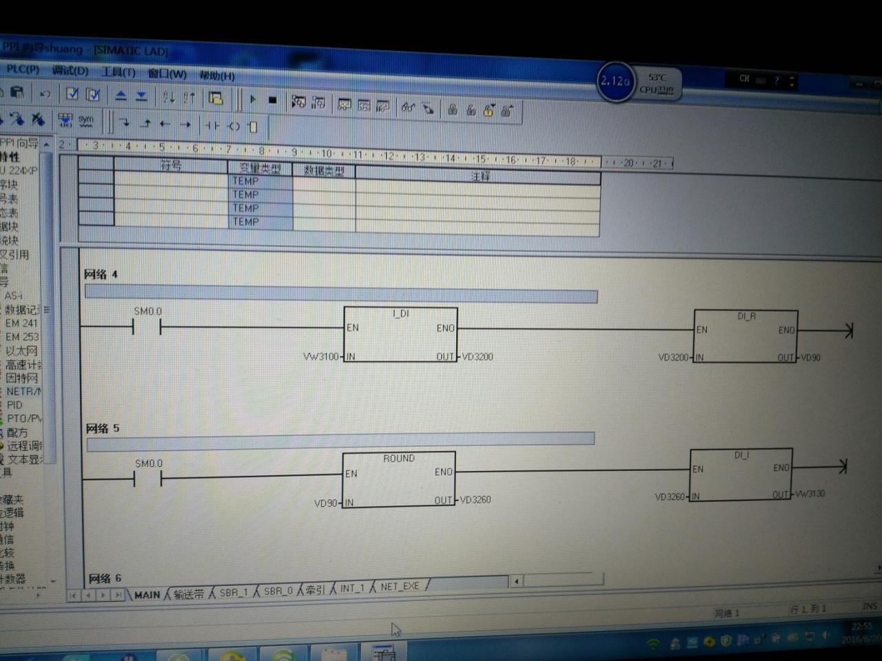Insert a line right connection

click(185, 125)
